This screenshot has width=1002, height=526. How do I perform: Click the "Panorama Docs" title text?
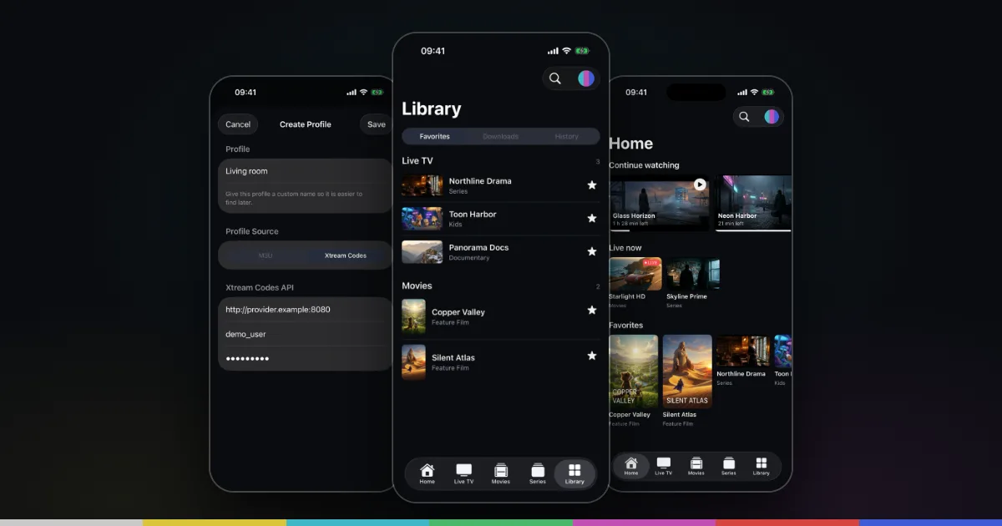tap(478, 248)
